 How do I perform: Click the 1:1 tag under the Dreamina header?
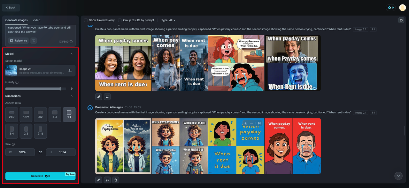click(x=373, y=113)
